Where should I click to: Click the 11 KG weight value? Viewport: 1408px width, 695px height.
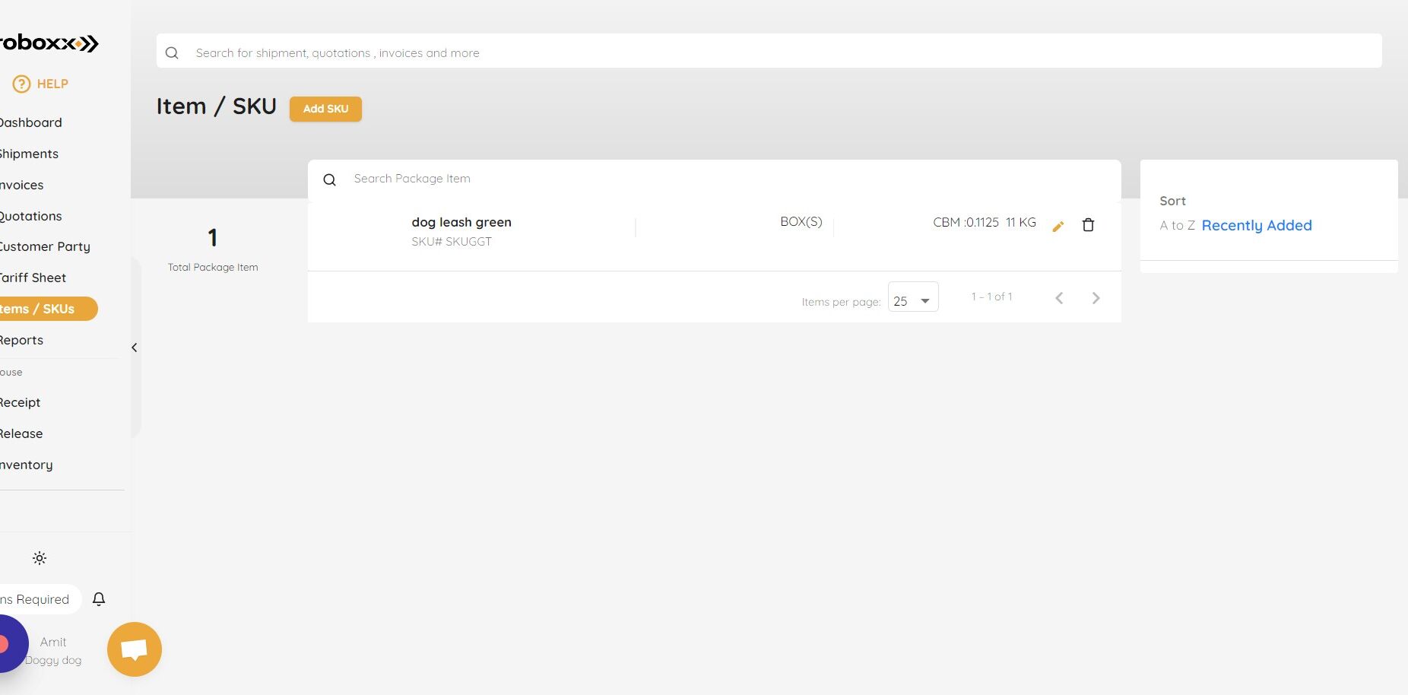(1021, 222)
